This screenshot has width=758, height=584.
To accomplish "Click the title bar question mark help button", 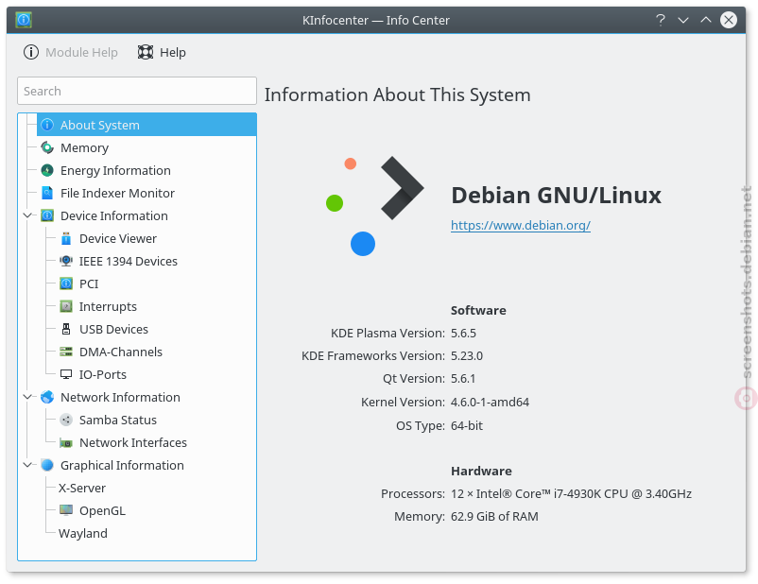I will 661,20.
